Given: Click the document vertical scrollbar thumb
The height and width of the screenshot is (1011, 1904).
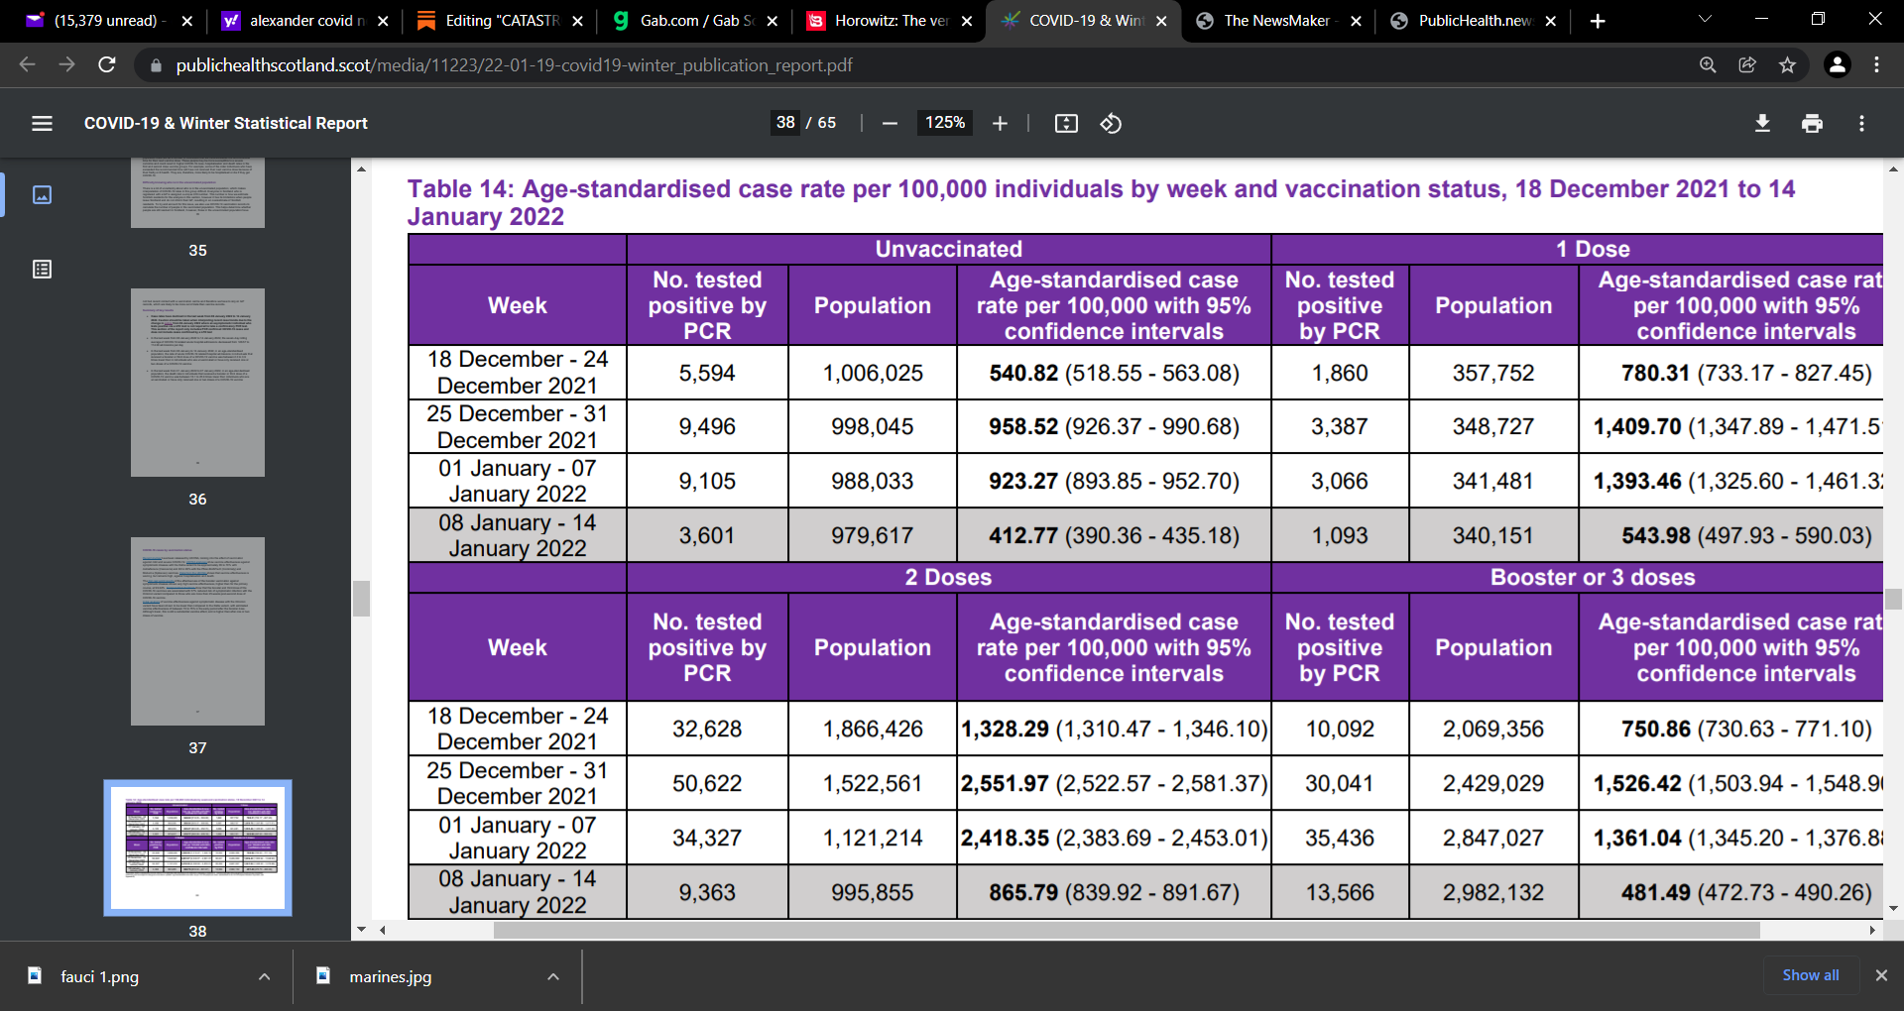Looking at the screenshot, I should tap(1894, 599).
